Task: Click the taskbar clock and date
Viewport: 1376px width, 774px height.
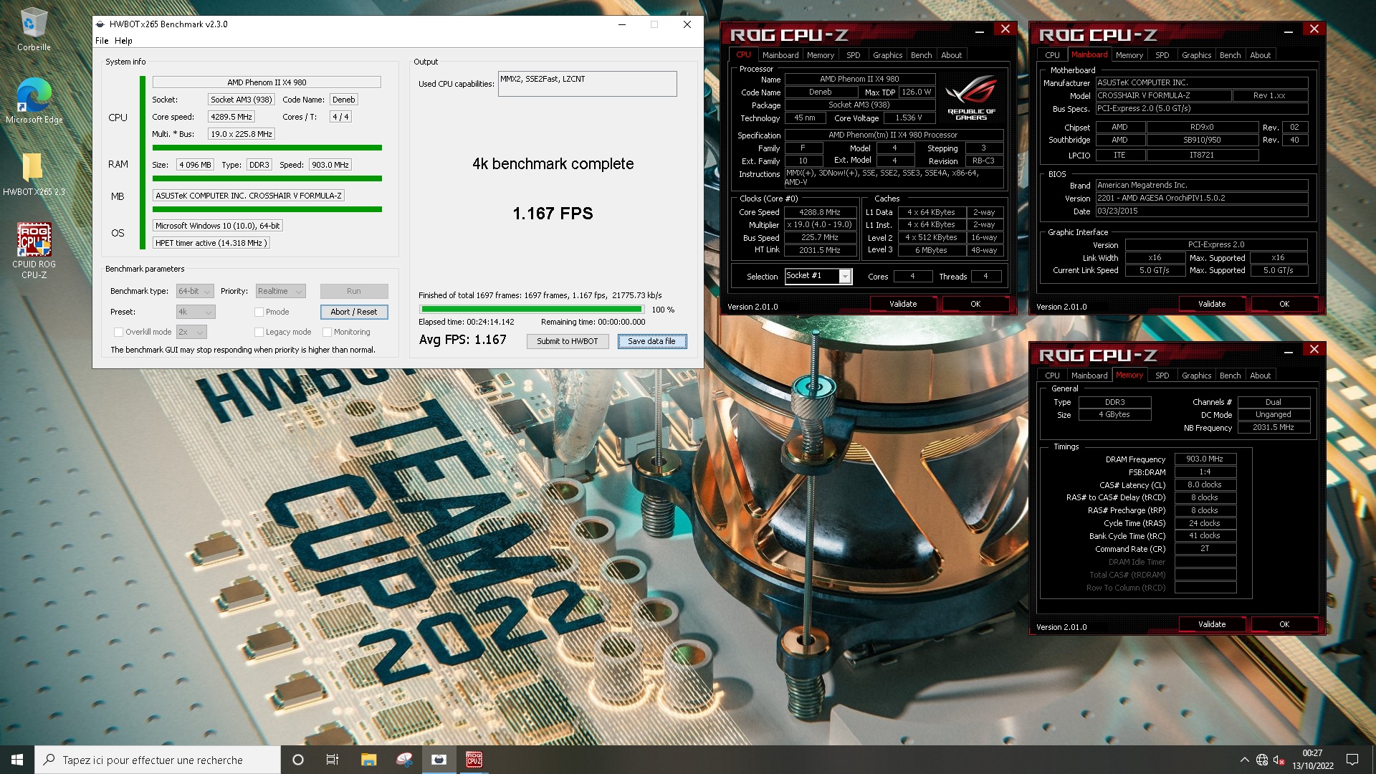Action: coord(1312,760)
